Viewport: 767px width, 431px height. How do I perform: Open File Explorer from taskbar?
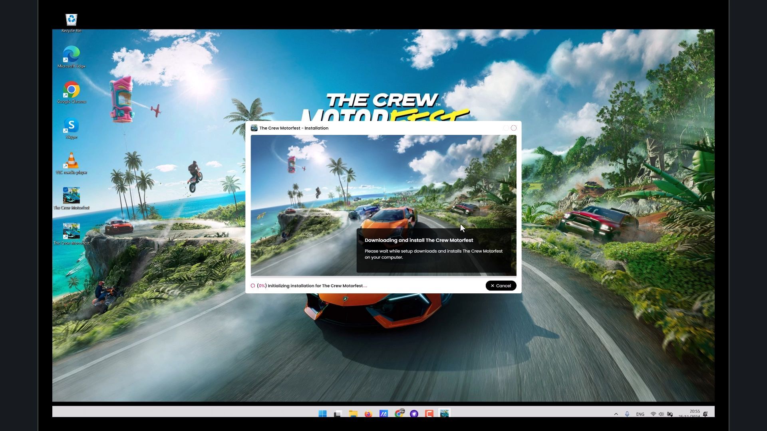tap(353, 413)
